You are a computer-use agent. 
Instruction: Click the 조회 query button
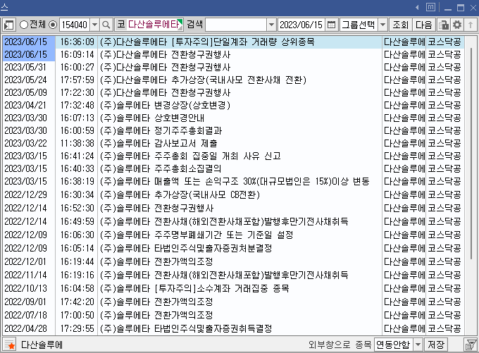tap(401, 25)
